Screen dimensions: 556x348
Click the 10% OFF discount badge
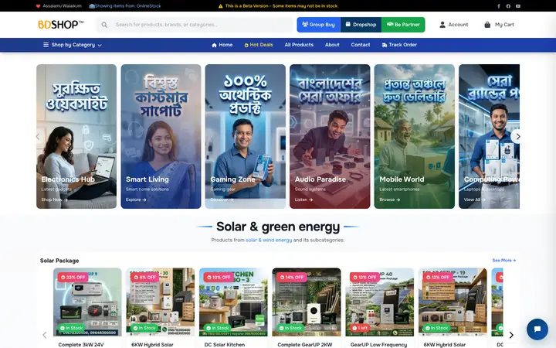(219, 277)
